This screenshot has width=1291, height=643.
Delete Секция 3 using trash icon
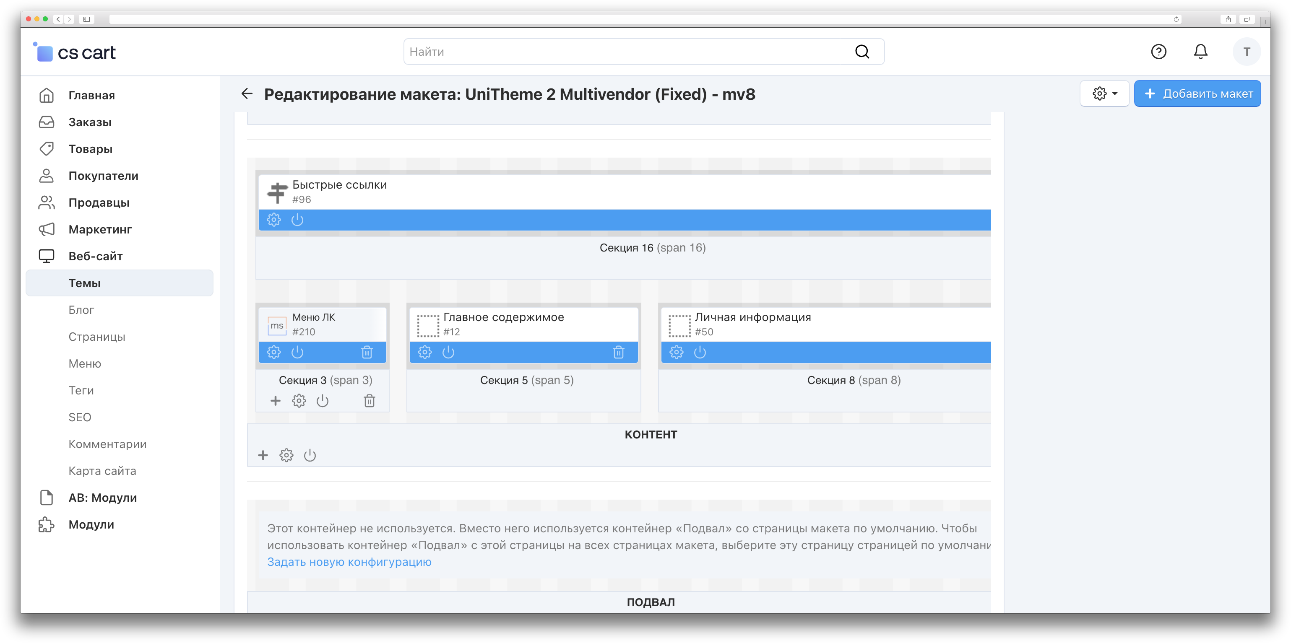(370, 401)
